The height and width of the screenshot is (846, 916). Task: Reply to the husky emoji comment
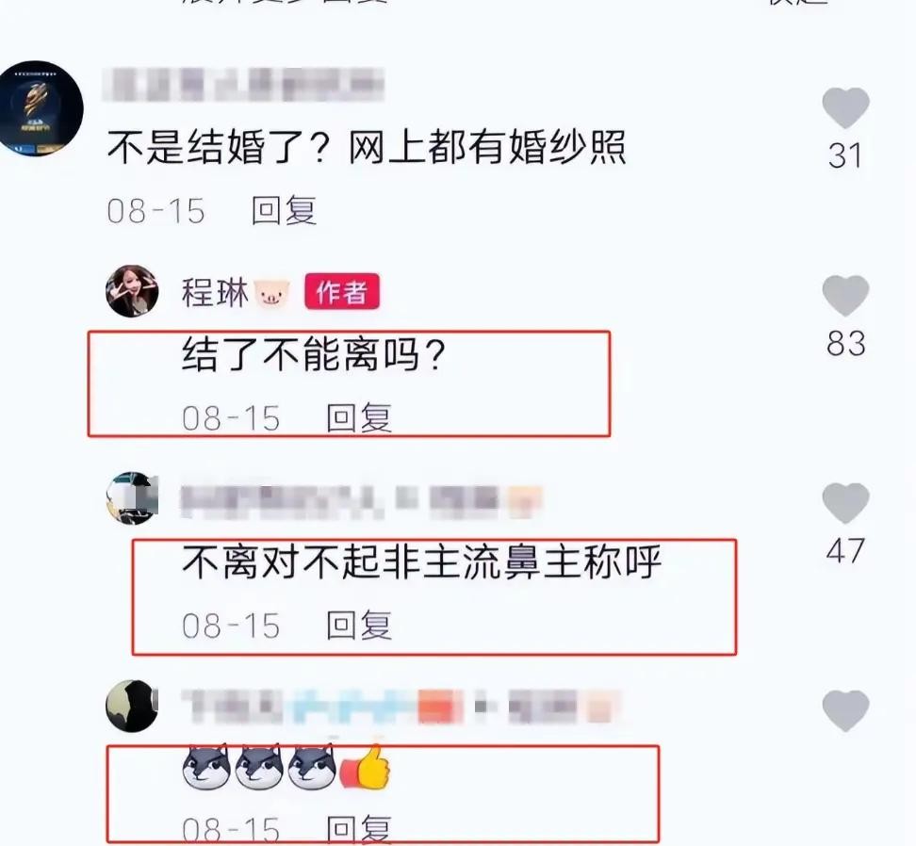[359, 830]
